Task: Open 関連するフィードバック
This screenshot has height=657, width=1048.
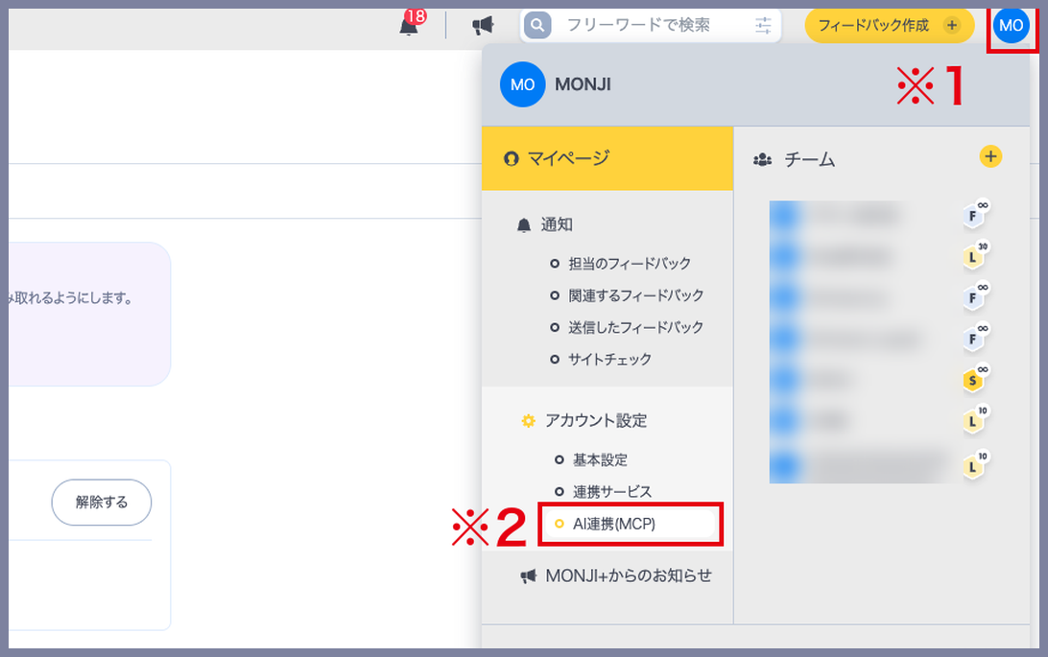Action: tap(635, 295)
